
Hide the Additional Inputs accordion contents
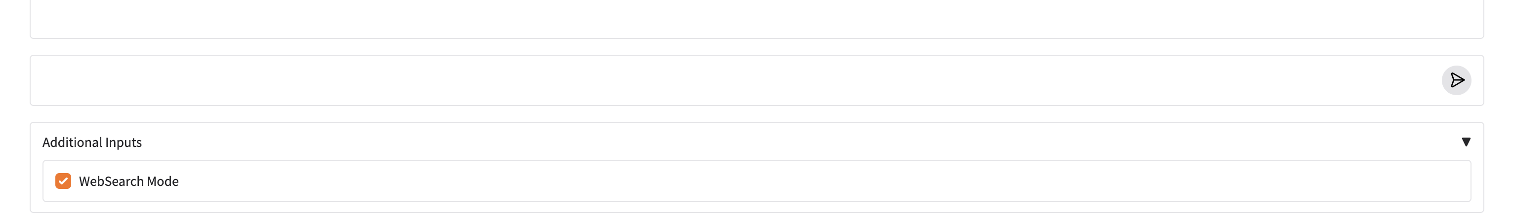[x=1466, y=142]
